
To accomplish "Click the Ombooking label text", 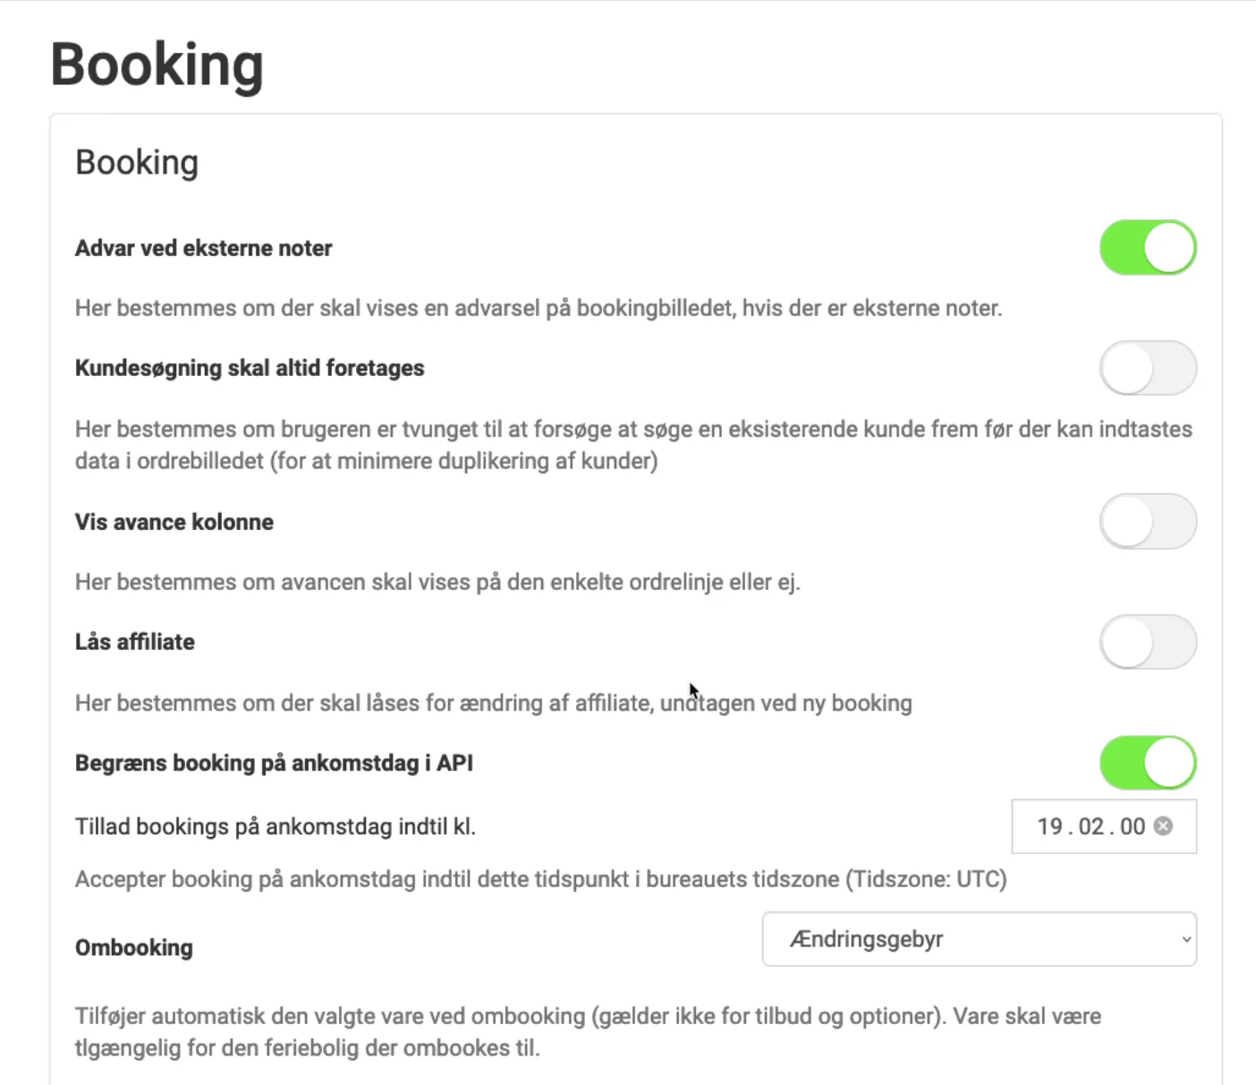I will click(134, 947).
